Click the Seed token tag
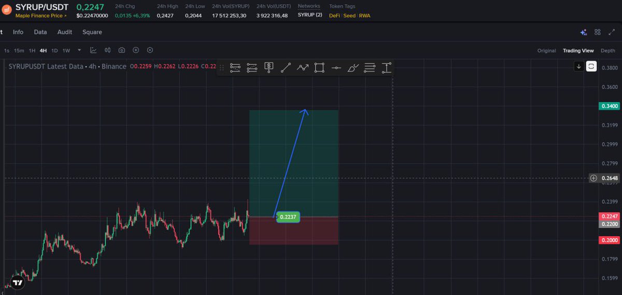The image size is (622, 295). [x=350, y=16]
